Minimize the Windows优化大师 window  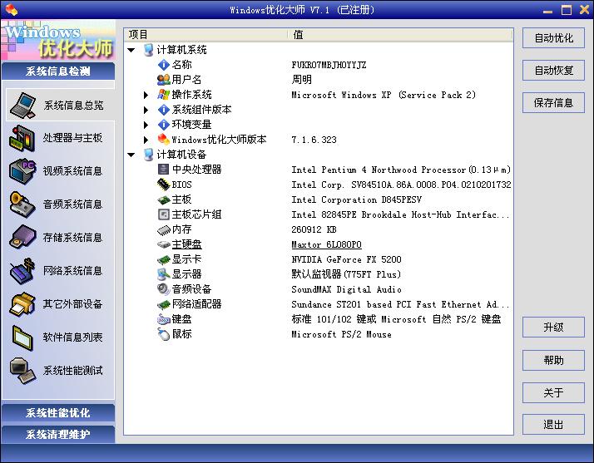tap(547, 11)
